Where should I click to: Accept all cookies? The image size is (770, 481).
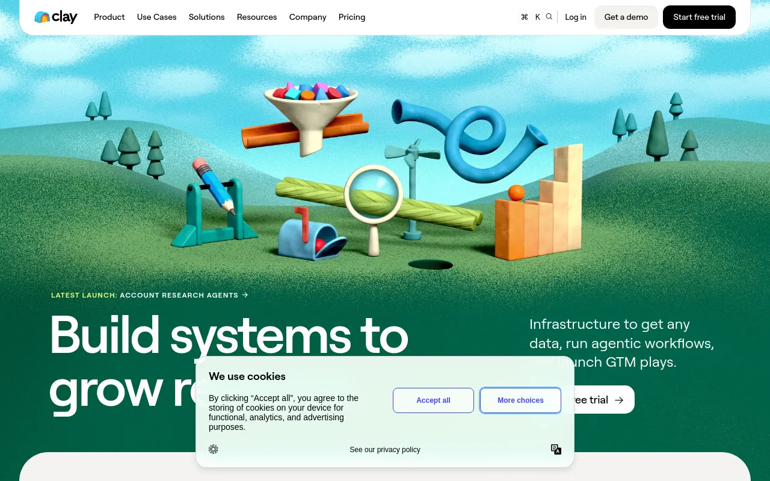(x=433, y=400)
